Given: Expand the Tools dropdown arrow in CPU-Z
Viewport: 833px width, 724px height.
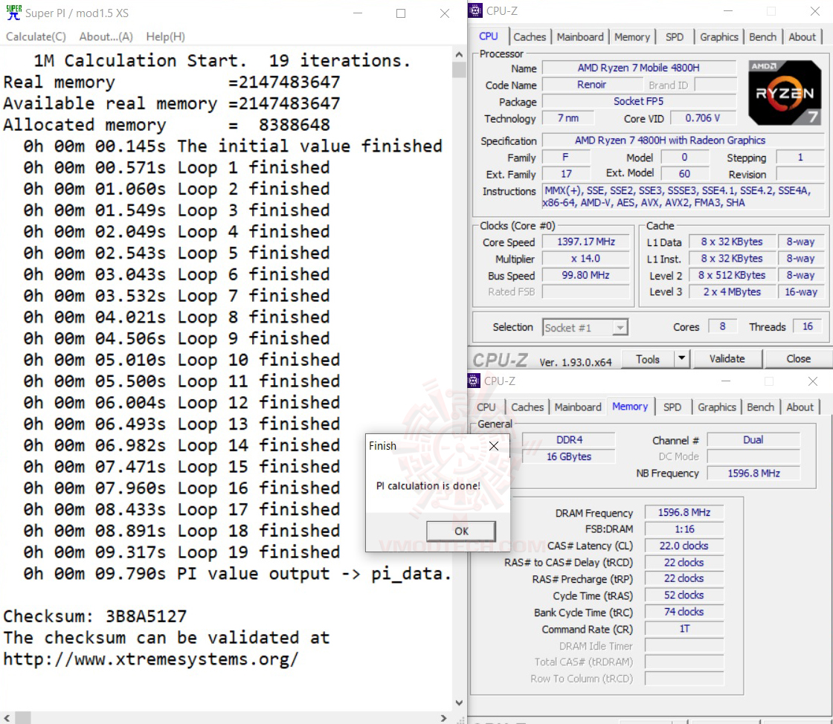Looking at the screenshot, I should click(681, 359).
